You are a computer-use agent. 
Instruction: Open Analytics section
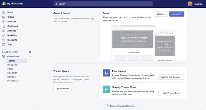[x=12, y=31]
